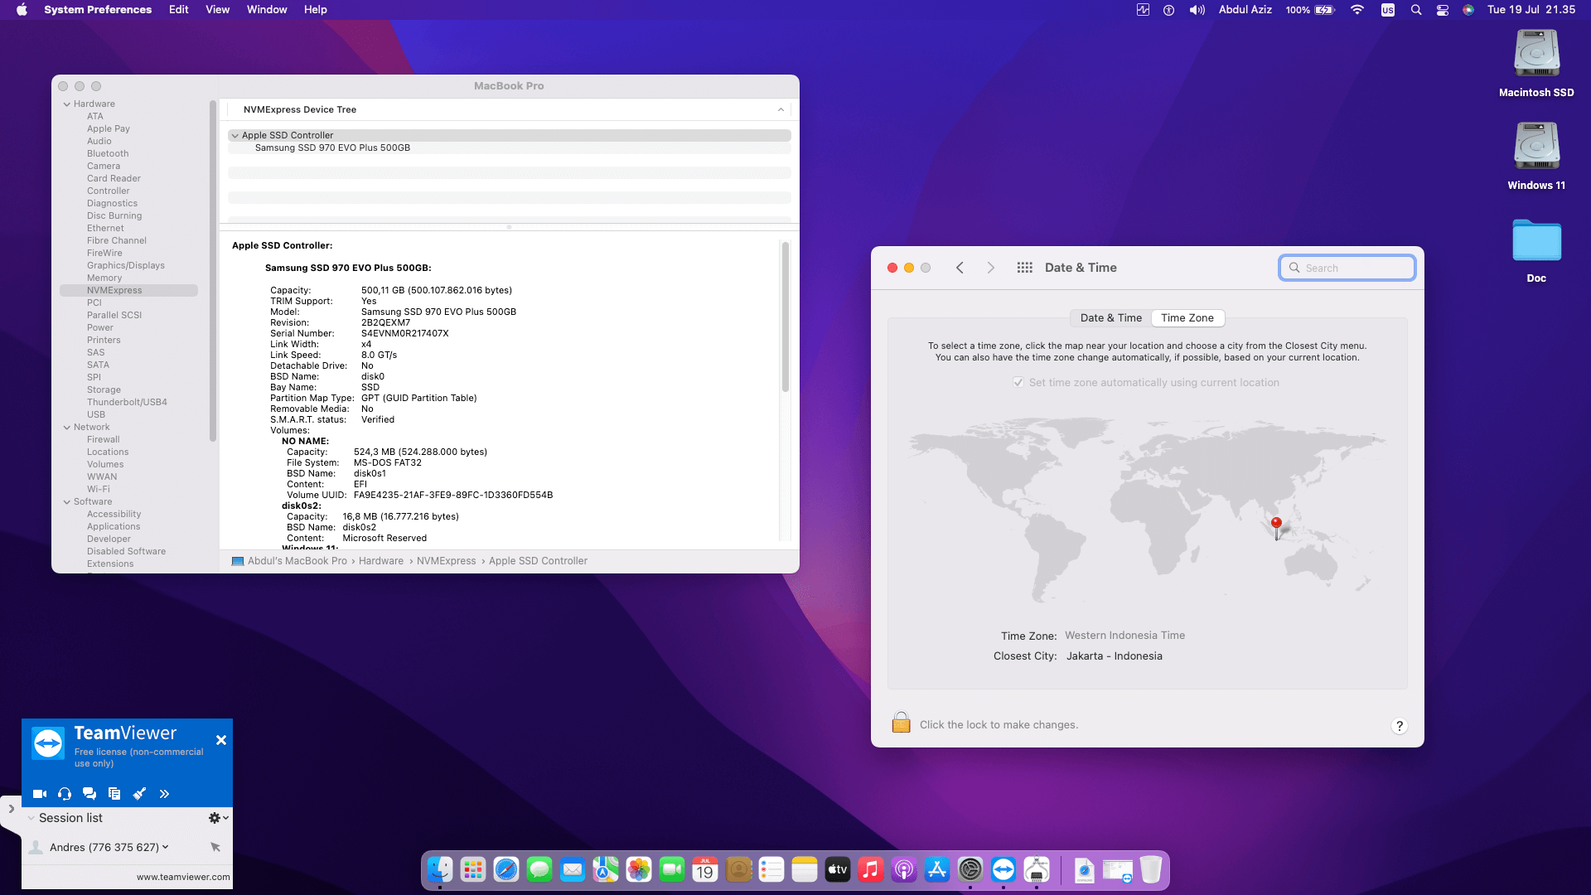
Task: Open volume control in menu bar
Action: click(x=1197, y=10)
